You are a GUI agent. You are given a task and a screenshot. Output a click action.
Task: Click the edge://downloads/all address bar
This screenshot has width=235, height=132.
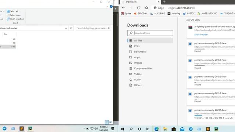181,8
